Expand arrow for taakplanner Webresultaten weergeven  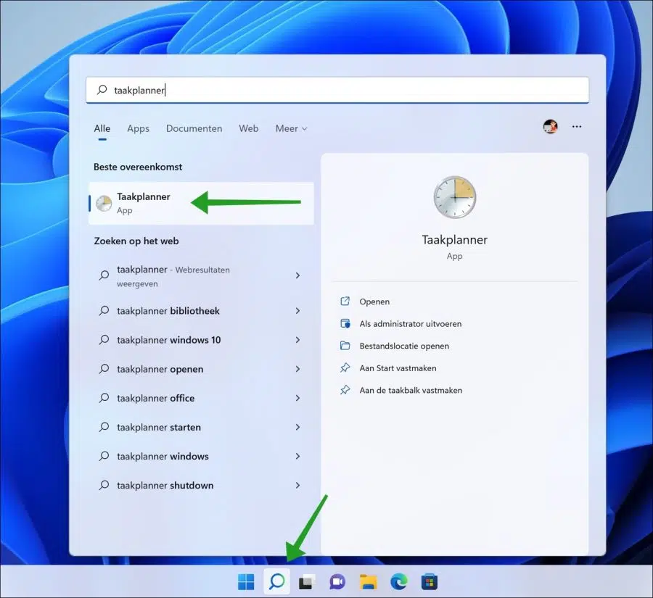(x=297, y=275)
